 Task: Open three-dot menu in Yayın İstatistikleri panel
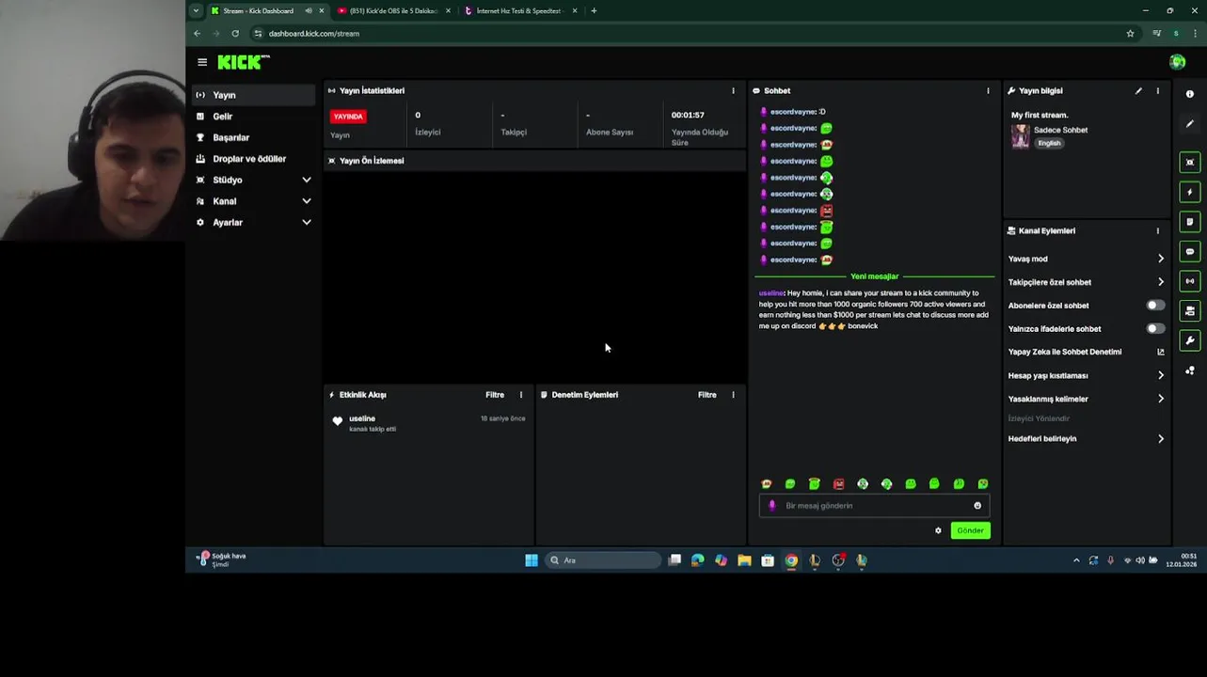734,91
